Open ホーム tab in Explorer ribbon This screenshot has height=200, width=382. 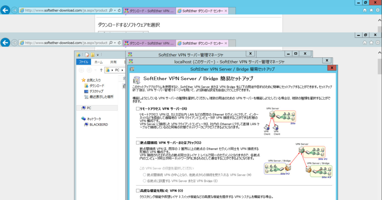[99, 62]
